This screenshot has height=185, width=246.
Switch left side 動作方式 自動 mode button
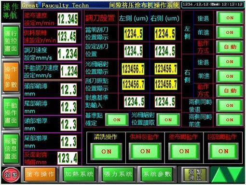[230, 47]
